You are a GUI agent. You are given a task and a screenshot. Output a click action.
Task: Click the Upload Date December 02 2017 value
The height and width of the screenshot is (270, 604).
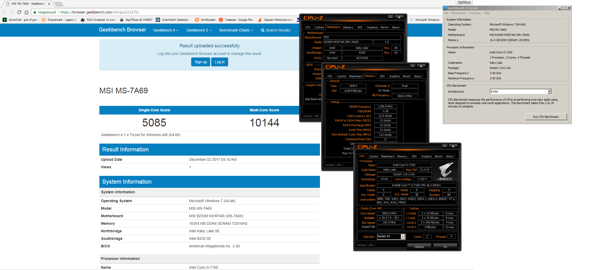coord(213,159)
